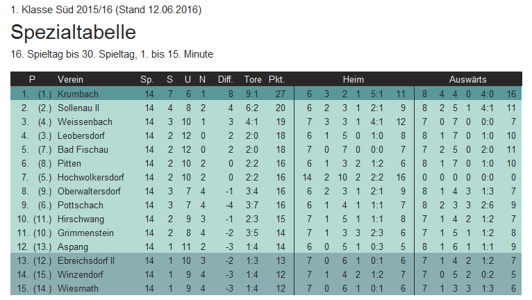The height and width of the screenshot is (300, 532).
Task: Select the Heim section header
Action: (x=353, y=79)
